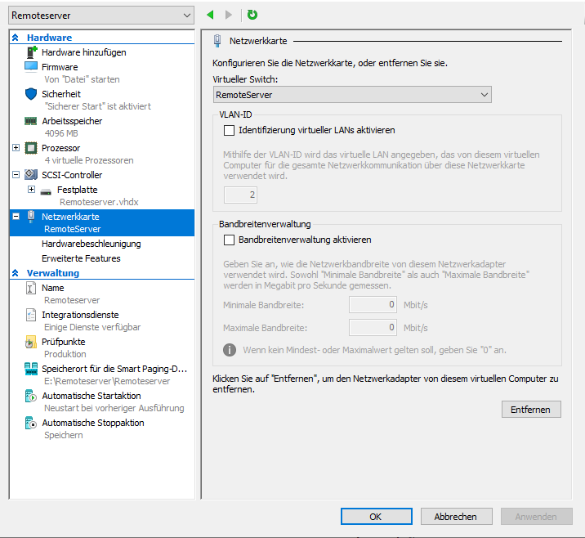Click the Sicherheit shield icon
Viewport: 585px width, 538px height.
coord(31,94)
